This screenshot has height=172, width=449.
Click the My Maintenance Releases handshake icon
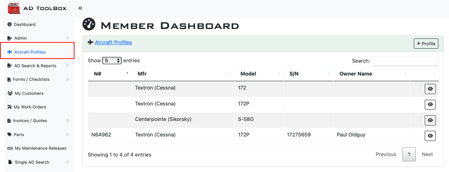point(10,148)
